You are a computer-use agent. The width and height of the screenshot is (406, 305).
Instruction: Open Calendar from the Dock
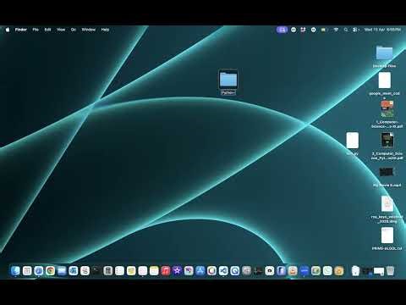[x=85, y=271]
